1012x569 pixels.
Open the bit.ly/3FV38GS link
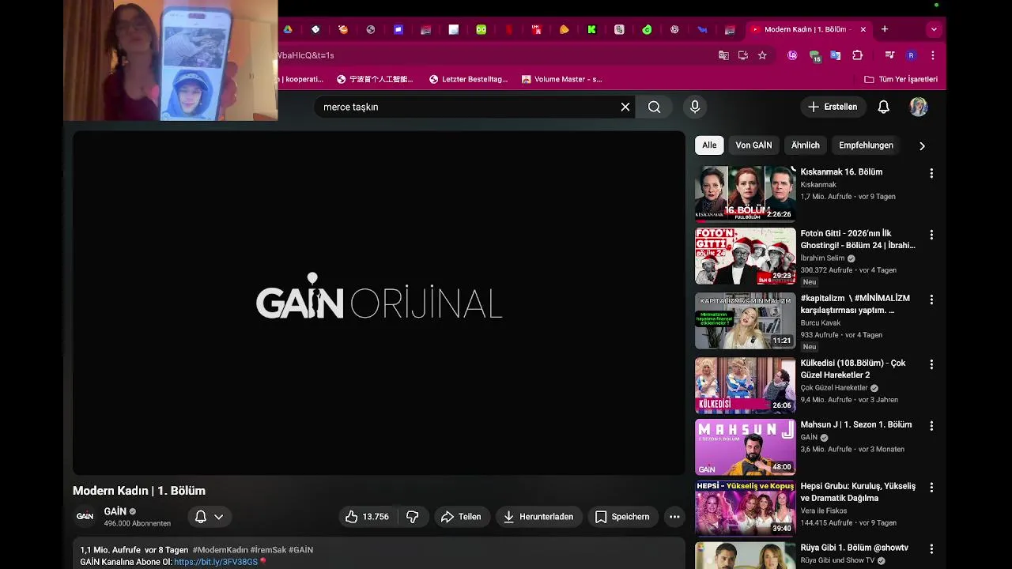(216, 562)
